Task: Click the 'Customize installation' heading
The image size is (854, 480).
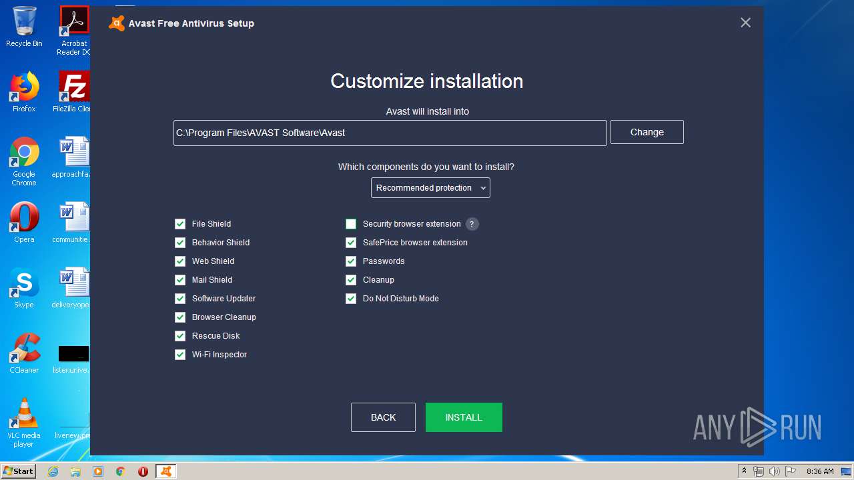Action: point(427,81)
